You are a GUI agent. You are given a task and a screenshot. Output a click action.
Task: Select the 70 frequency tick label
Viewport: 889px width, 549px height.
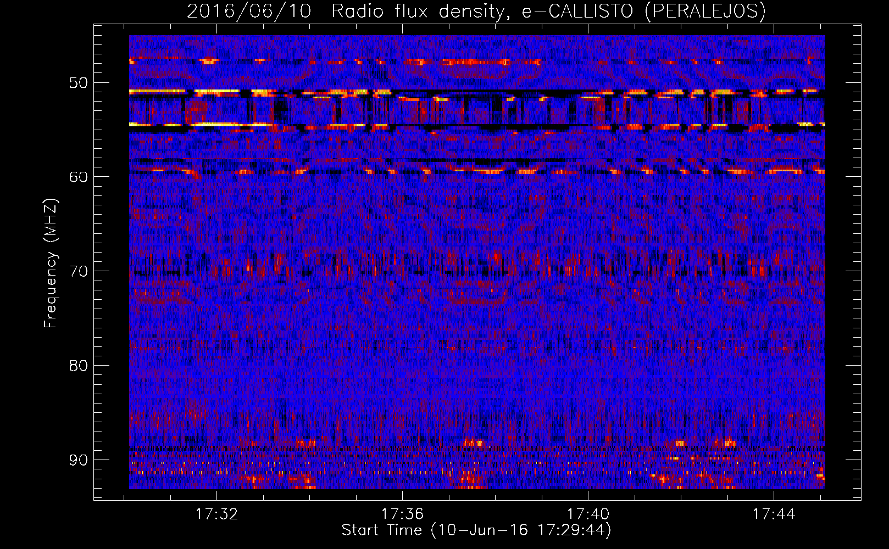click(x=78, y=271)
